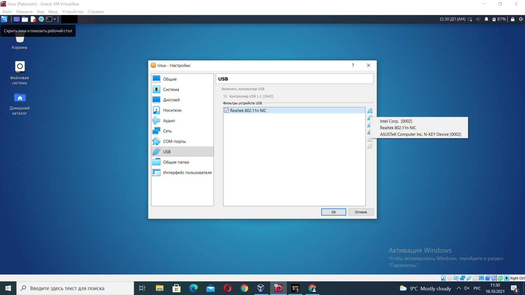
Task: Click the mouse integration icon in status bar
Action: coord(500,278)
